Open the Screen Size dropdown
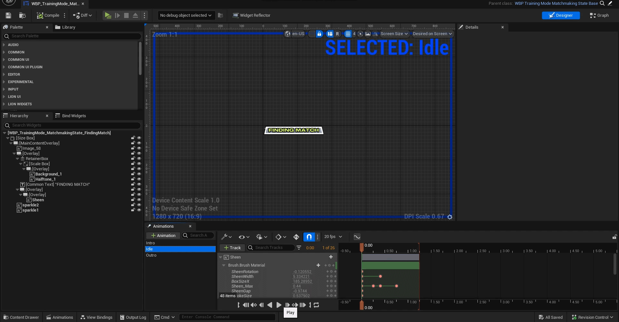This screenshot has width=619, height=322. click(x=394, y=34)
